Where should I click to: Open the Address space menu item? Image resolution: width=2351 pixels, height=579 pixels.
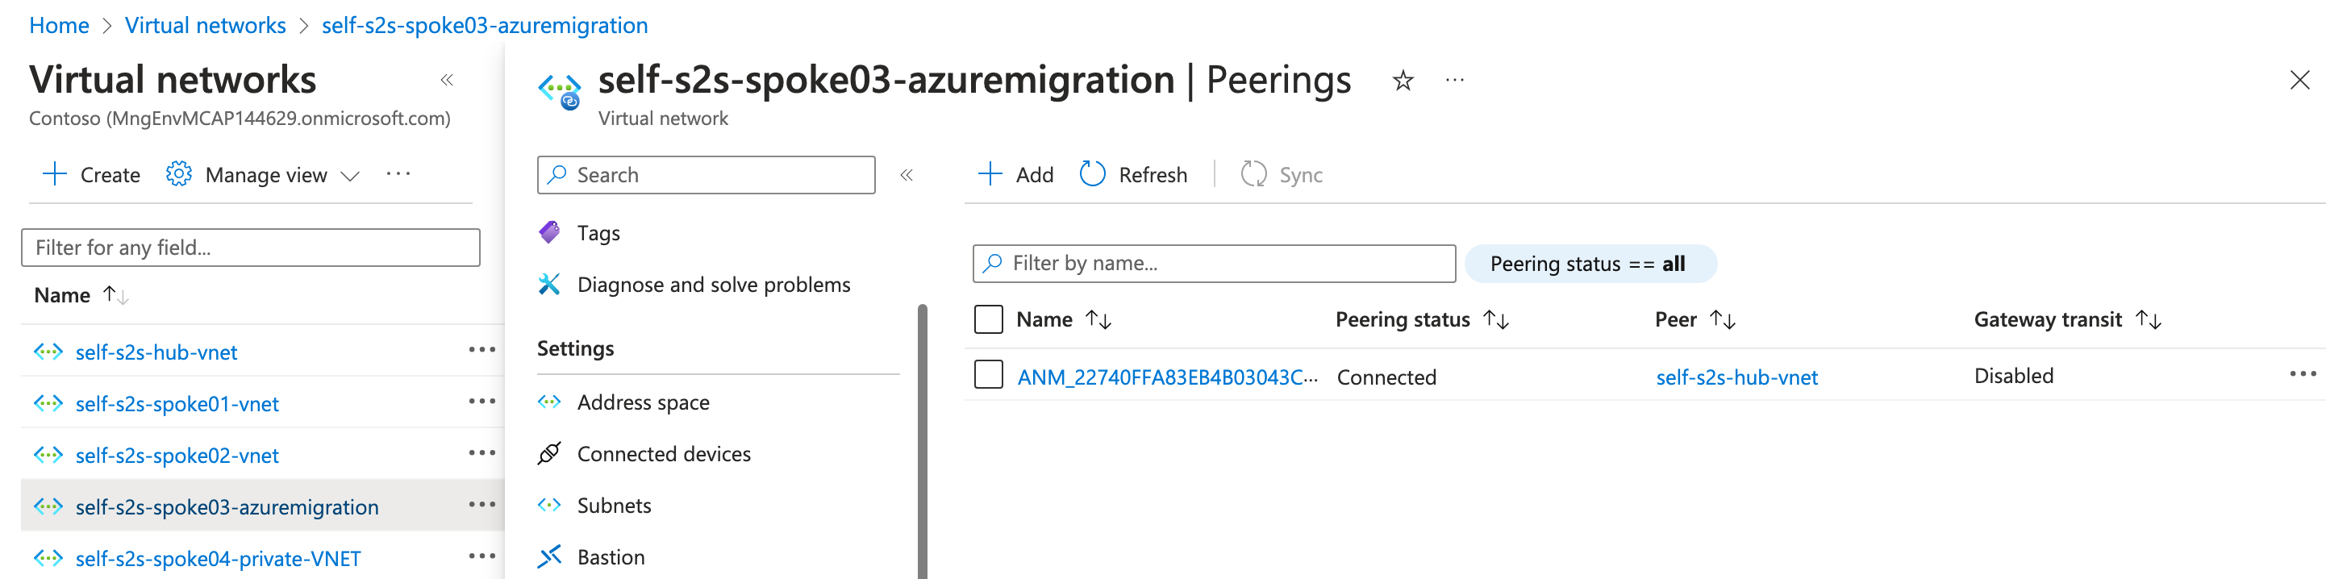click(x=643, y=403)
